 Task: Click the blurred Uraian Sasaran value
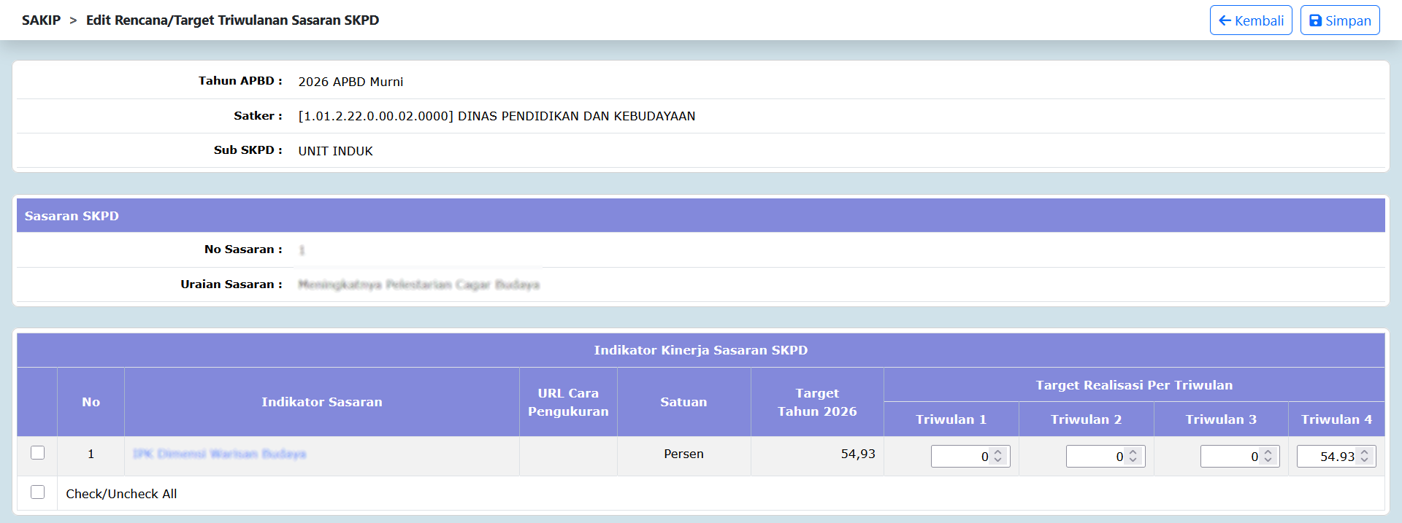pos(418,284)
